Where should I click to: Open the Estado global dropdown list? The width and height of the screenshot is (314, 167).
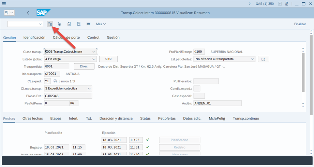pyautogui.click(x=93, y=59)
